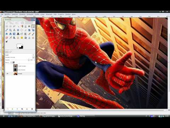Viewport: 170px width, 128px height.
Task: Select the Zoom magnifier tool
Action: [11, 30]
